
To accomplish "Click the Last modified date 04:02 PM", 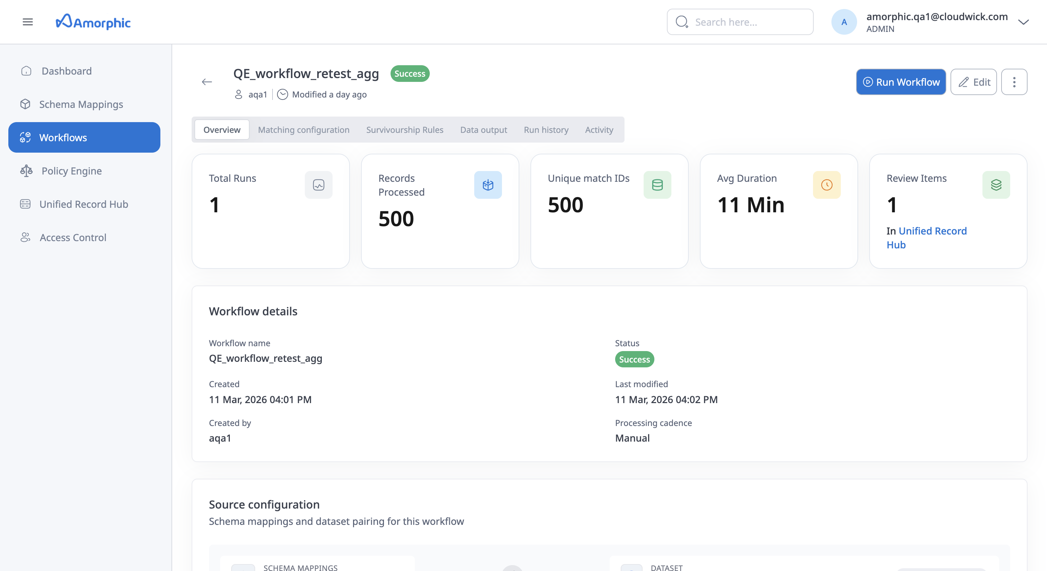I will pos(666,400).
